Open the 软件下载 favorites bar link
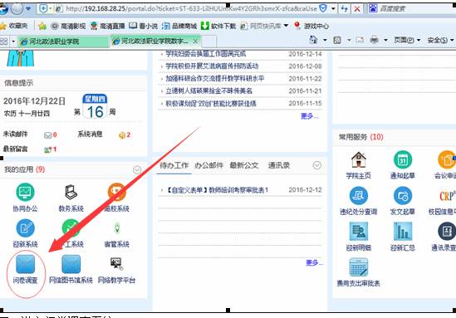The image size is (456, 318). coord(218,27)
